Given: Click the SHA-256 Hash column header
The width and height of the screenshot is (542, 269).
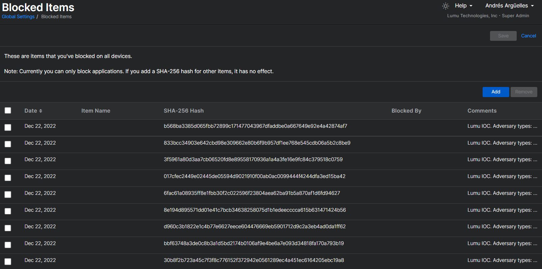Looking at the screenshot, I should (184, 111).
